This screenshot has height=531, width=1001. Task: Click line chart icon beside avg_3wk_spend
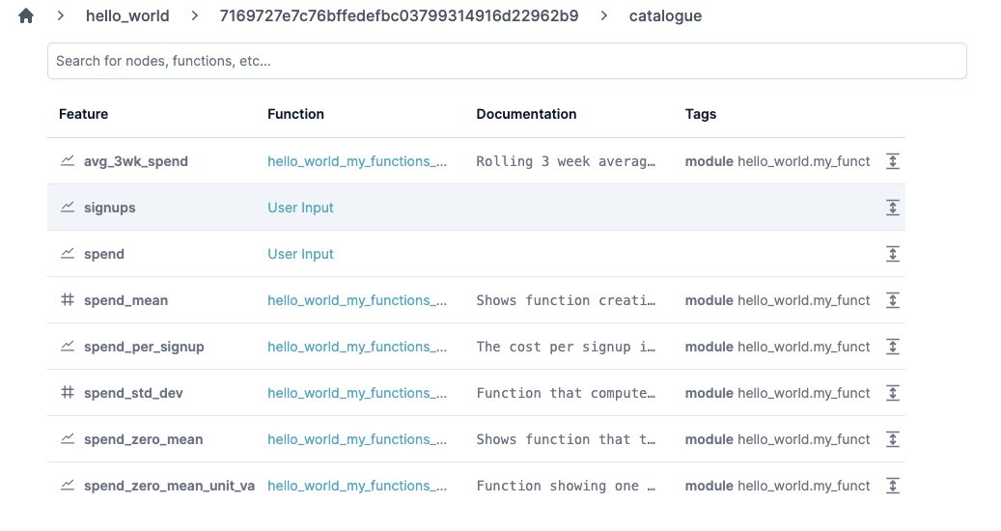coord(68,161)
